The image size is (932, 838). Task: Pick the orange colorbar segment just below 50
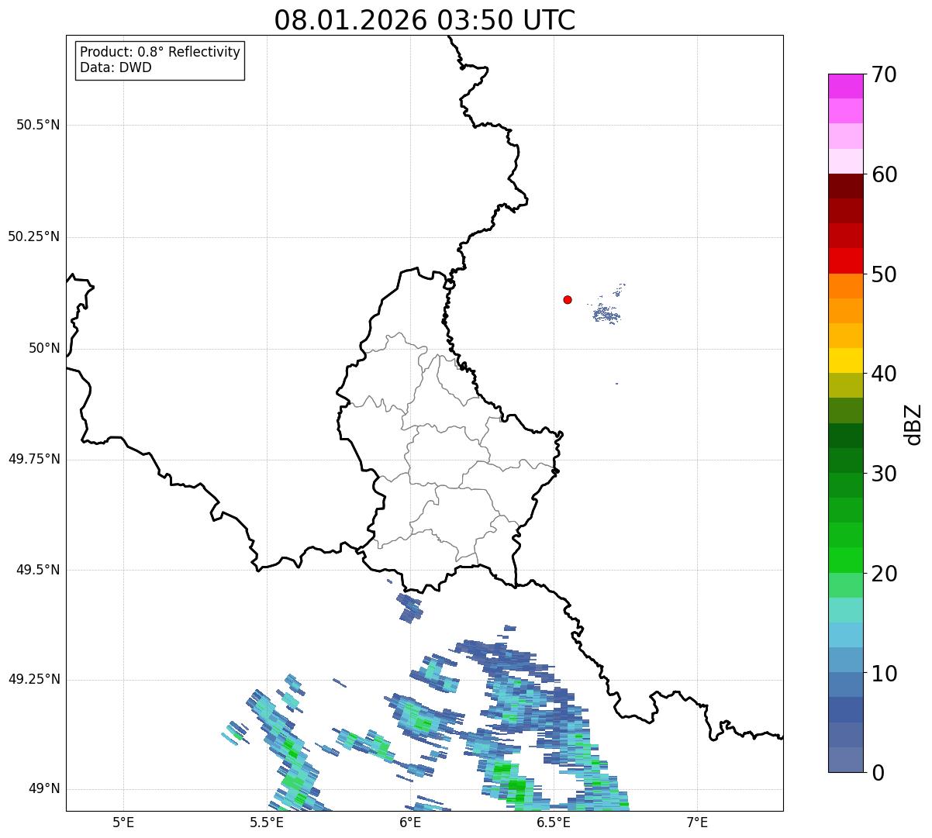tap(845, 286)
